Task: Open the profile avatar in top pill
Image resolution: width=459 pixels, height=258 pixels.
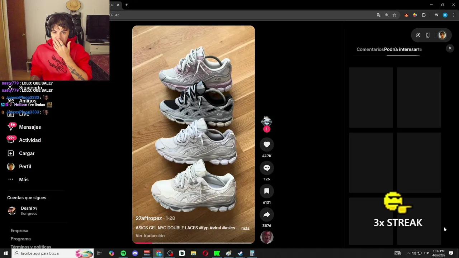Action: (x=442, y=35)
